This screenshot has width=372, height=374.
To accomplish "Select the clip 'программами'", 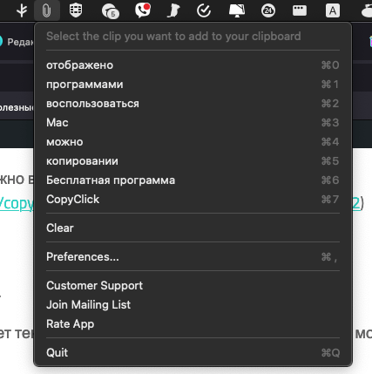I will coord(193,85).
